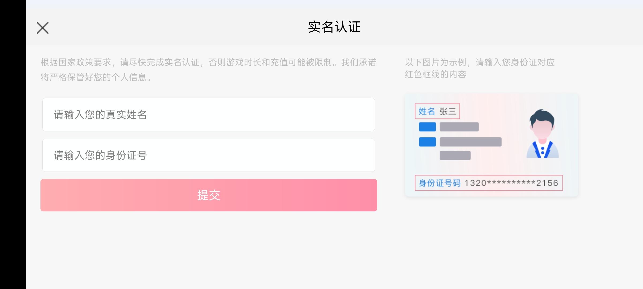Image resolution: width=643 pixels, height=289 pixels.
Task: Close the 实名认证 page with X icon
Action: 43,28
